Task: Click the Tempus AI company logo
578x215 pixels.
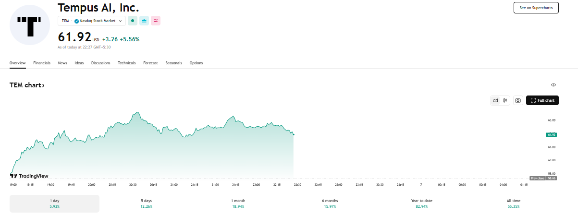Action: coord(30,25)
